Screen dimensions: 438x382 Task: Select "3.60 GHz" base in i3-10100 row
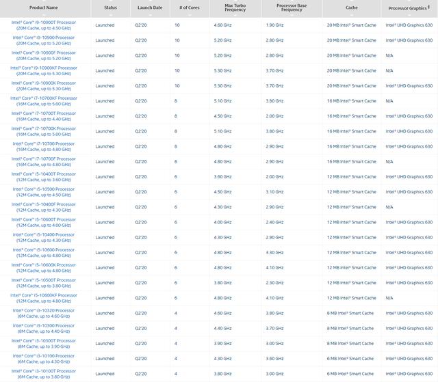(274, 359)
